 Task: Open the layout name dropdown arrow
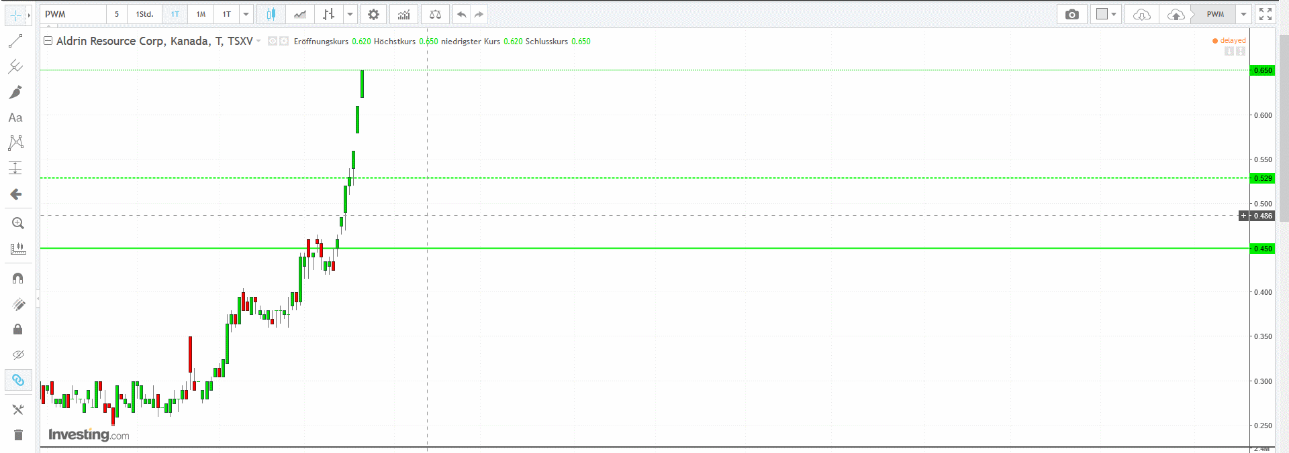pyautogui.click(x=1243, y=14)
